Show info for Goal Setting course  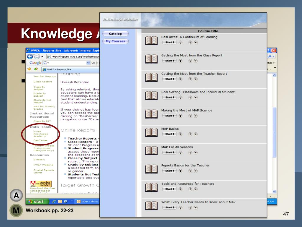click(190, 98)
